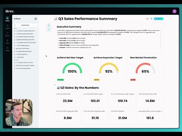This screenshot has width=182, height=136.
Task: Click the teal dot icon in the floating pill
Action: coord(49,25)
